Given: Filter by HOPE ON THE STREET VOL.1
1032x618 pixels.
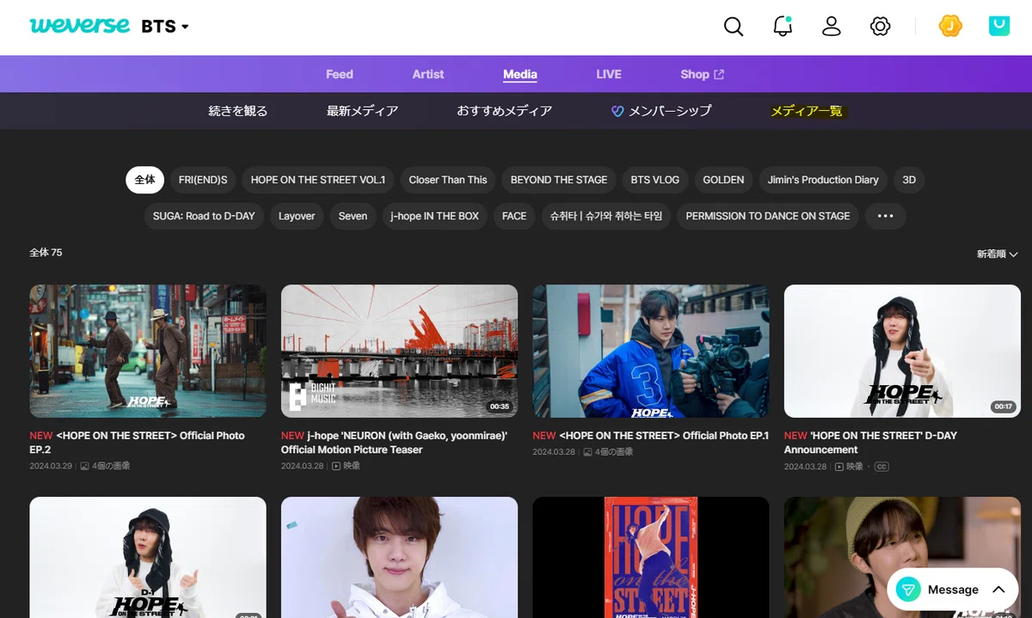Looking at the screenshot, I should (318, 180).
